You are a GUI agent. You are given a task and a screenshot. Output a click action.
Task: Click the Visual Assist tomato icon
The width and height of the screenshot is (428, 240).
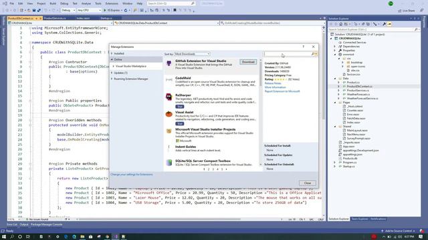(x=169, y=114)
